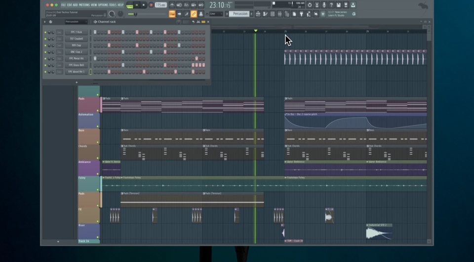This screenshot has width=474, height=262.
Task: Click the stop playback button
Action: tap(144, 5)
